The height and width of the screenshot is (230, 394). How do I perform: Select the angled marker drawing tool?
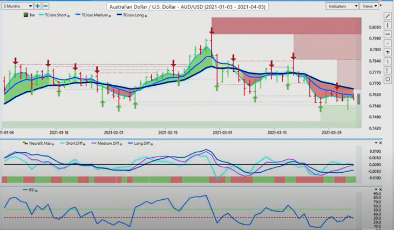pyautogui.click(x=388, y=52)
